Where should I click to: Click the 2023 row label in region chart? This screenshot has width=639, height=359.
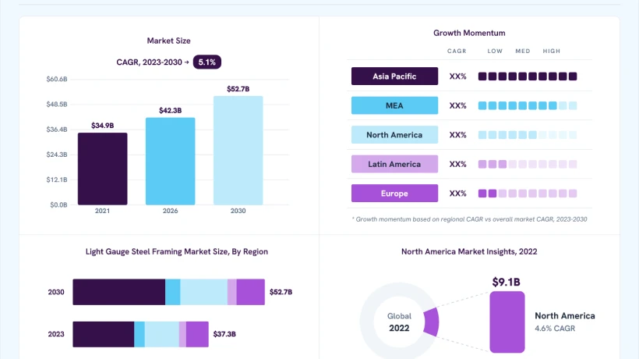tap(56, 334)
